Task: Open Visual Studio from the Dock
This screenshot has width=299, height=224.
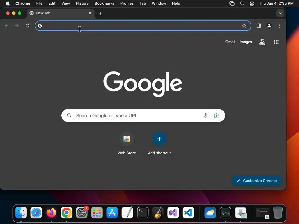Action: pos(173,213)
